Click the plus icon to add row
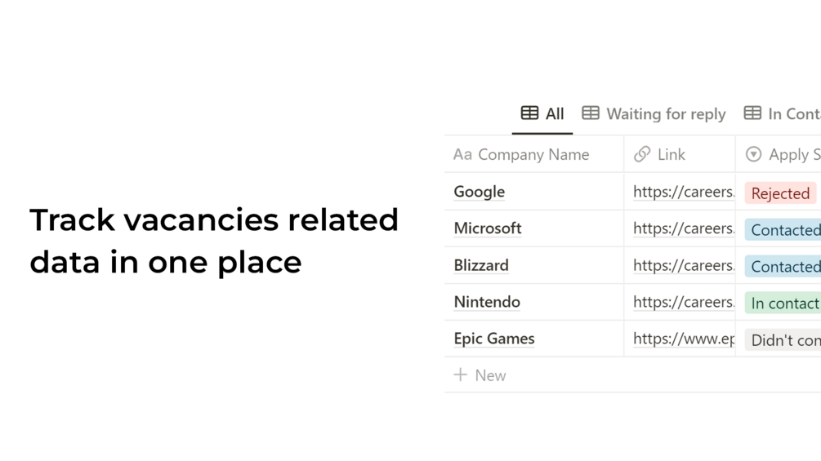Image resolution: width=821 pixels, height=461 pixels. tap(461, 375)
